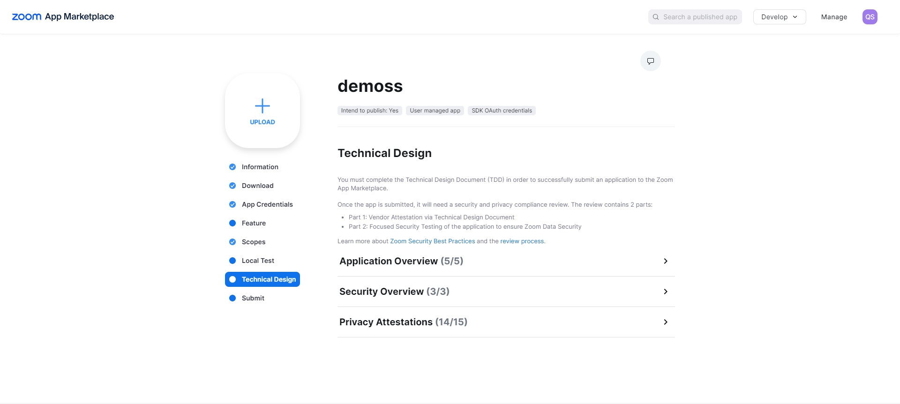Screen dimensions: 900x404
Task: Click the Information step checkmark icon
Action: [232, 167]
